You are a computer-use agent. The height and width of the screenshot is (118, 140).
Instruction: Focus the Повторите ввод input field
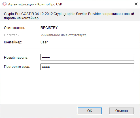(x=87, y=67)
